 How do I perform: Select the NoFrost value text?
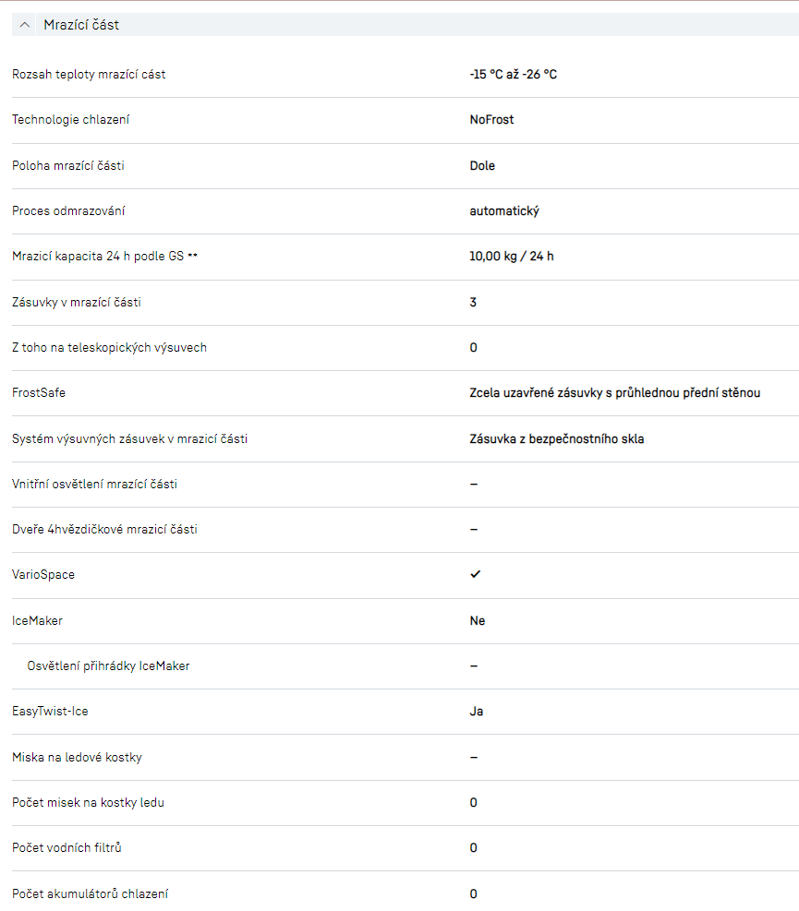coord(491,119)
